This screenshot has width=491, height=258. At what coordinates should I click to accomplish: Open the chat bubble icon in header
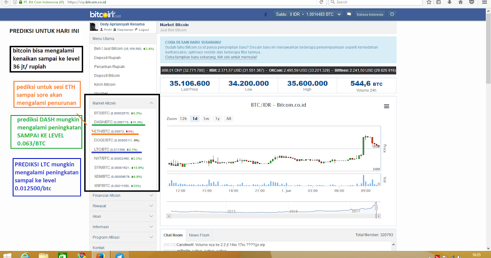tap(349, 14)
